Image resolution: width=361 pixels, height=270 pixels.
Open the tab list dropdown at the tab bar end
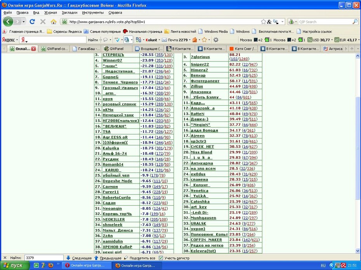[358, 49]
